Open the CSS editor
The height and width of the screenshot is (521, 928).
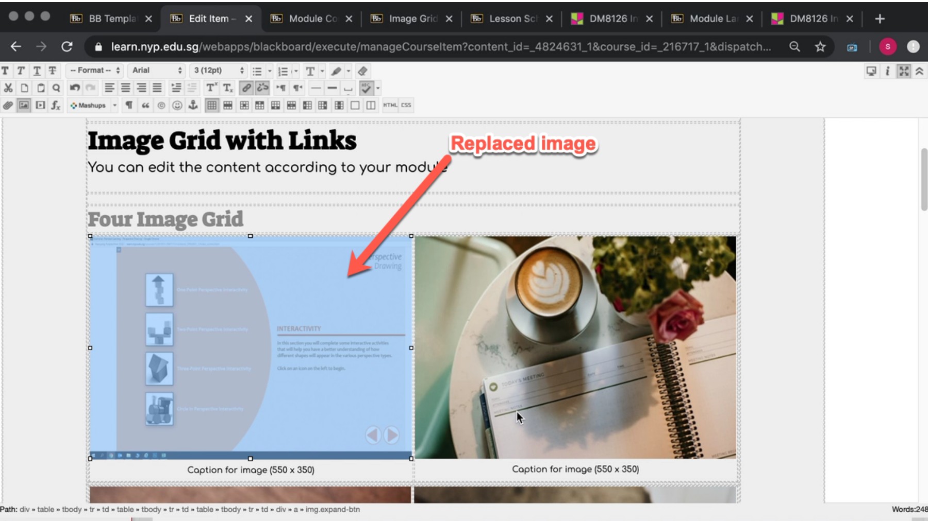tap(406, 105)
